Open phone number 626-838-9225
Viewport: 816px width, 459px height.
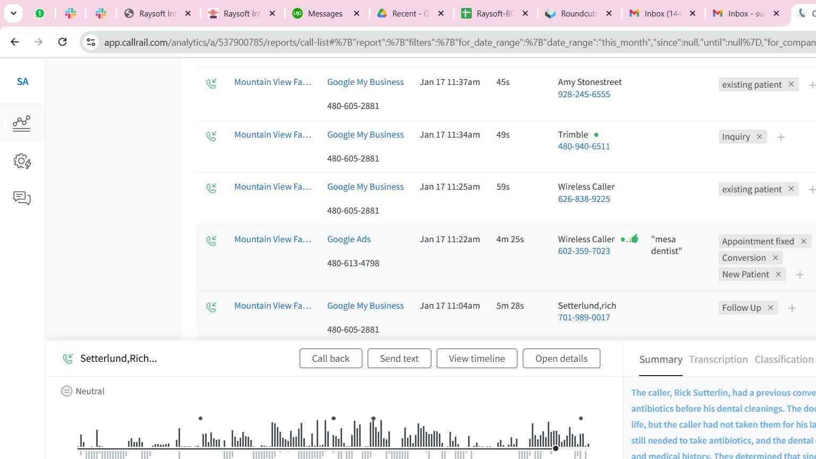coord(584,199)
